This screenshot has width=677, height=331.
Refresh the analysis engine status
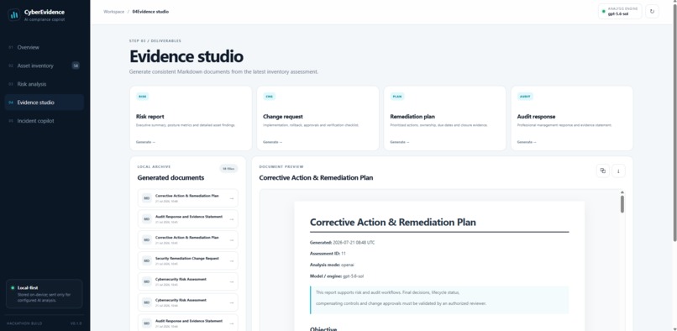coord(652,12)
